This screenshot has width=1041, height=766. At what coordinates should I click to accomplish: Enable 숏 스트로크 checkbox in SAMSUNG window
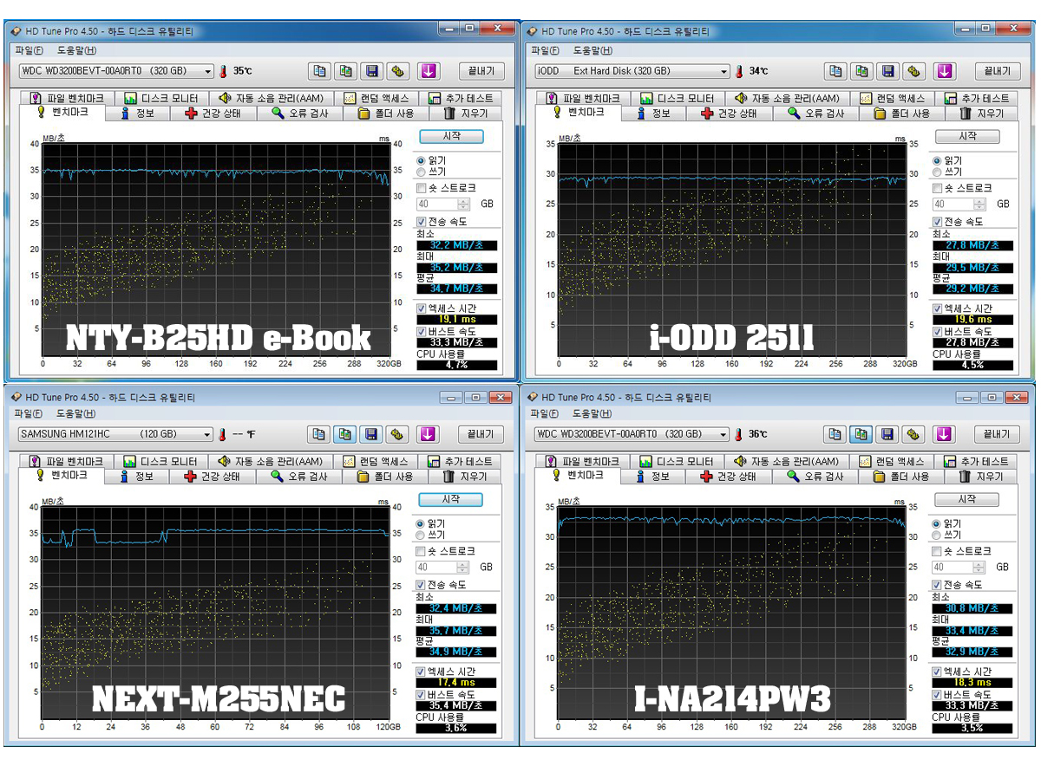click(x=422, y=551)
